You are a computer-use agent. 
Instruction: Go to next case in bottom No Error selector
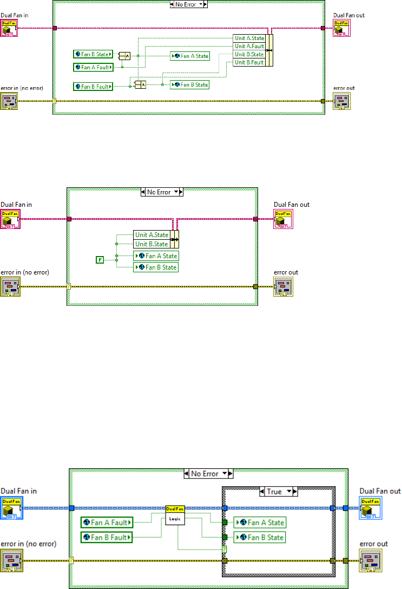pyautogui.click(x=230, y=474)
